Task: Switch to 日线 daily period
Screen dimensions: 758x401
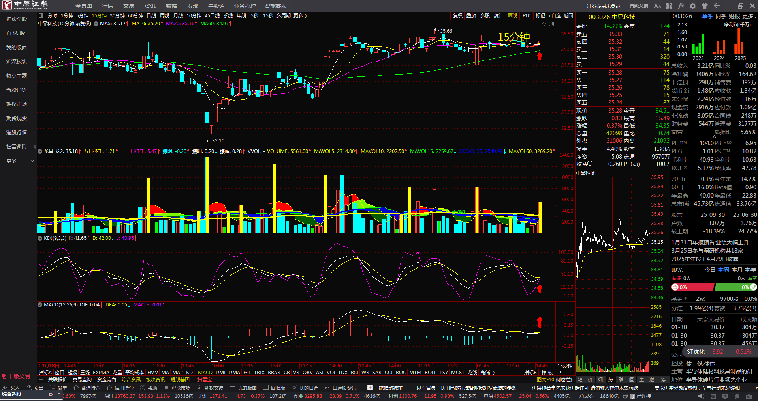Action: coord(151,16)
